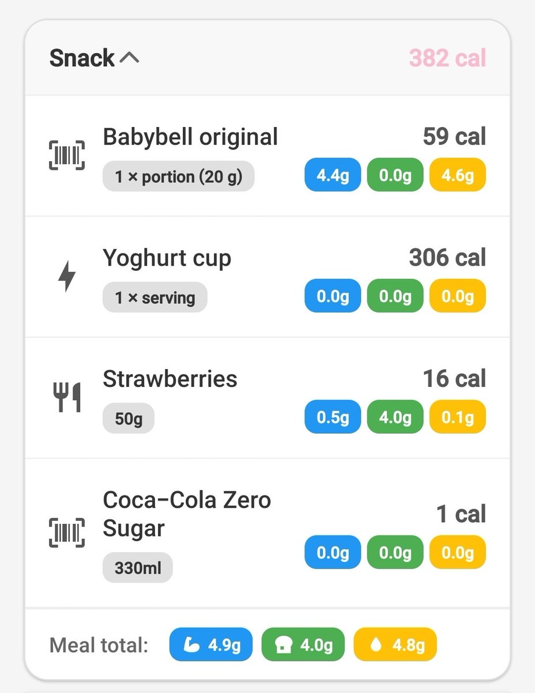Tap the bread carbs icon in Meal total
The height and width of the screenshot is (693, 535).
tap(283, 644)
